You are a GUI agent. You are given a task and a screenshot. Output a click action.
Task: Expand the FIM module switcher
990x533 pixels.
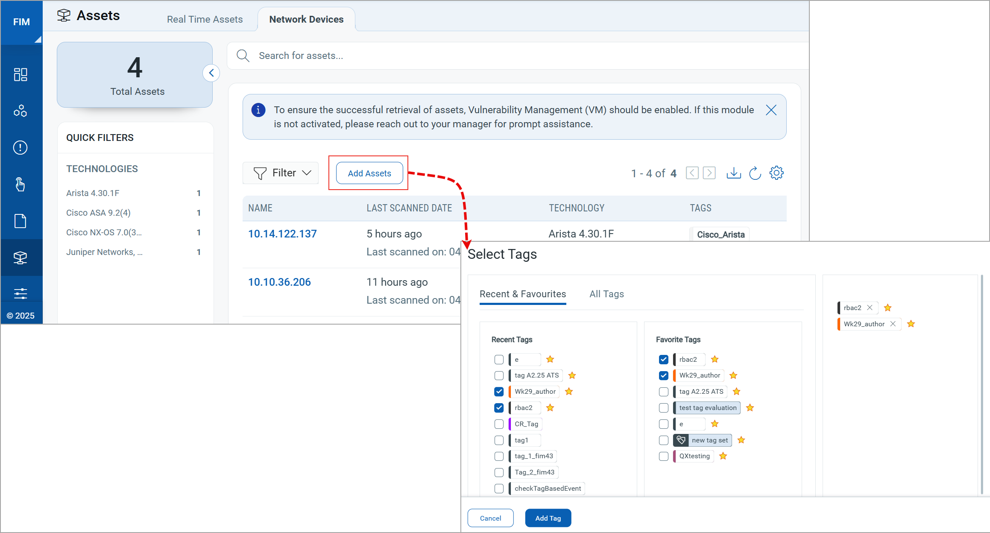pos(21,22)
